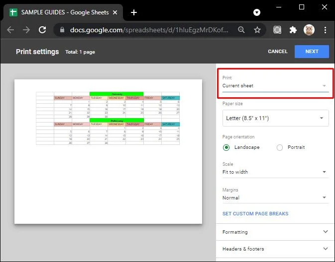This screenshot has height=262, width=335.
Task: Click the 'Print settings' heading
Action: [37, 52]
